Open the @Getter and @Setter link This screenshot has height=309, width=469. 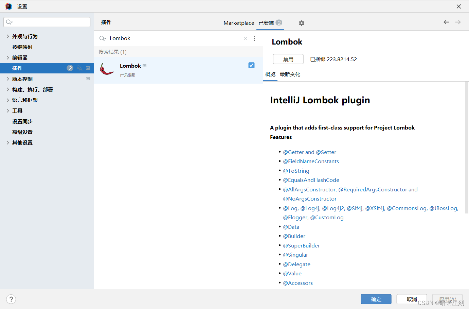(x=309, y=152)
